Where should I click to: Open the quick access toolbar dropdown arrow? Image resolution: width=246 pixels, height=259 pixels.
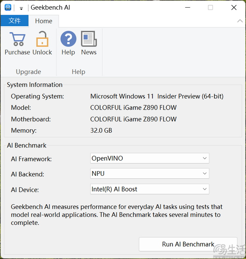point(21,9)
